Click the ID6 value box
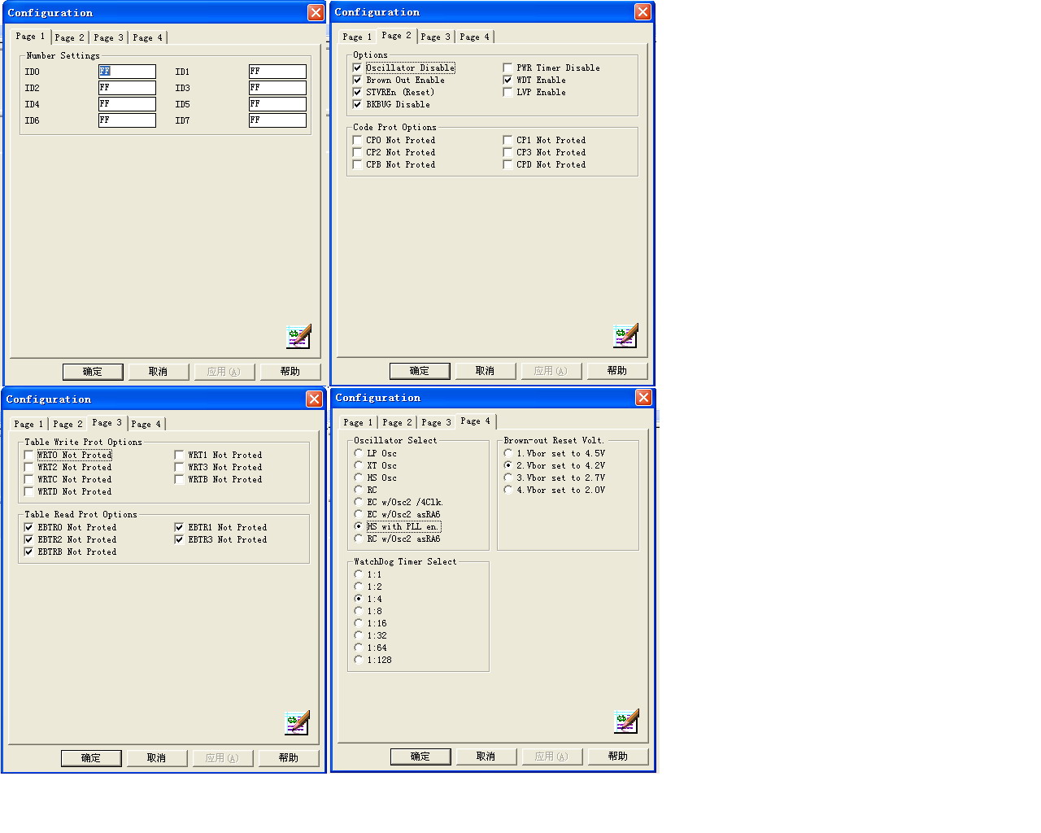The image size is (1041, 833). tap(127, 120)
